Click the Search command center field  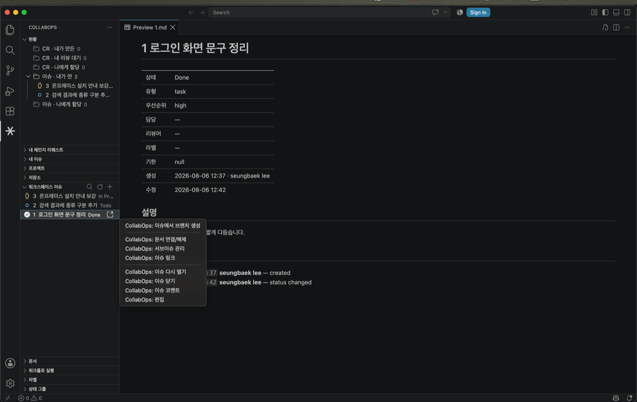(318, 12)
